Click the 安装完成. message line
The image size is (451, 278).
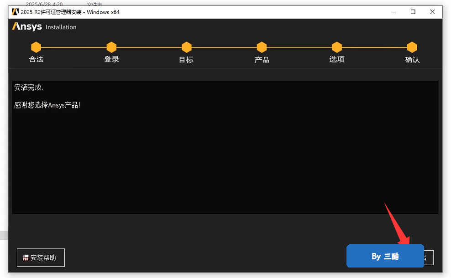29,88
